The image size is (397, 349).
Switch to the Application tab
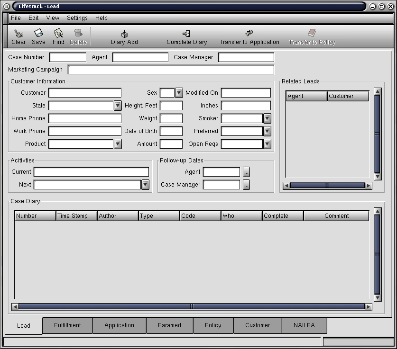pos(119,325)
